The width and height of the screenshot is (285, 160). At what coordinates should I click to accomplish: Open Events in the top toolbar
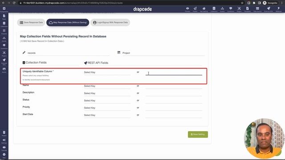(x=222, y=9)
